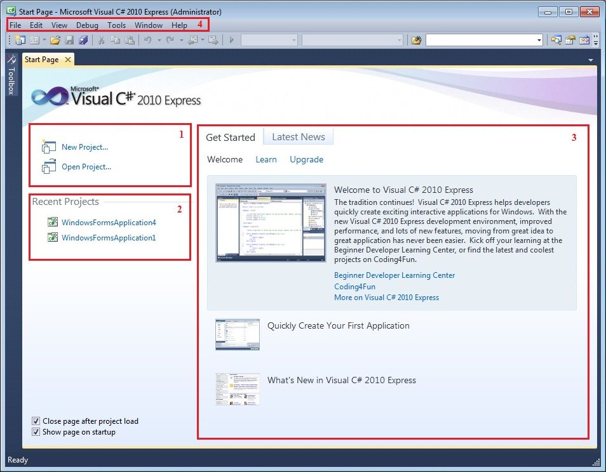606x472 pixels.
Task: Click the Save All toolbar icon
Action: point(83,41)
